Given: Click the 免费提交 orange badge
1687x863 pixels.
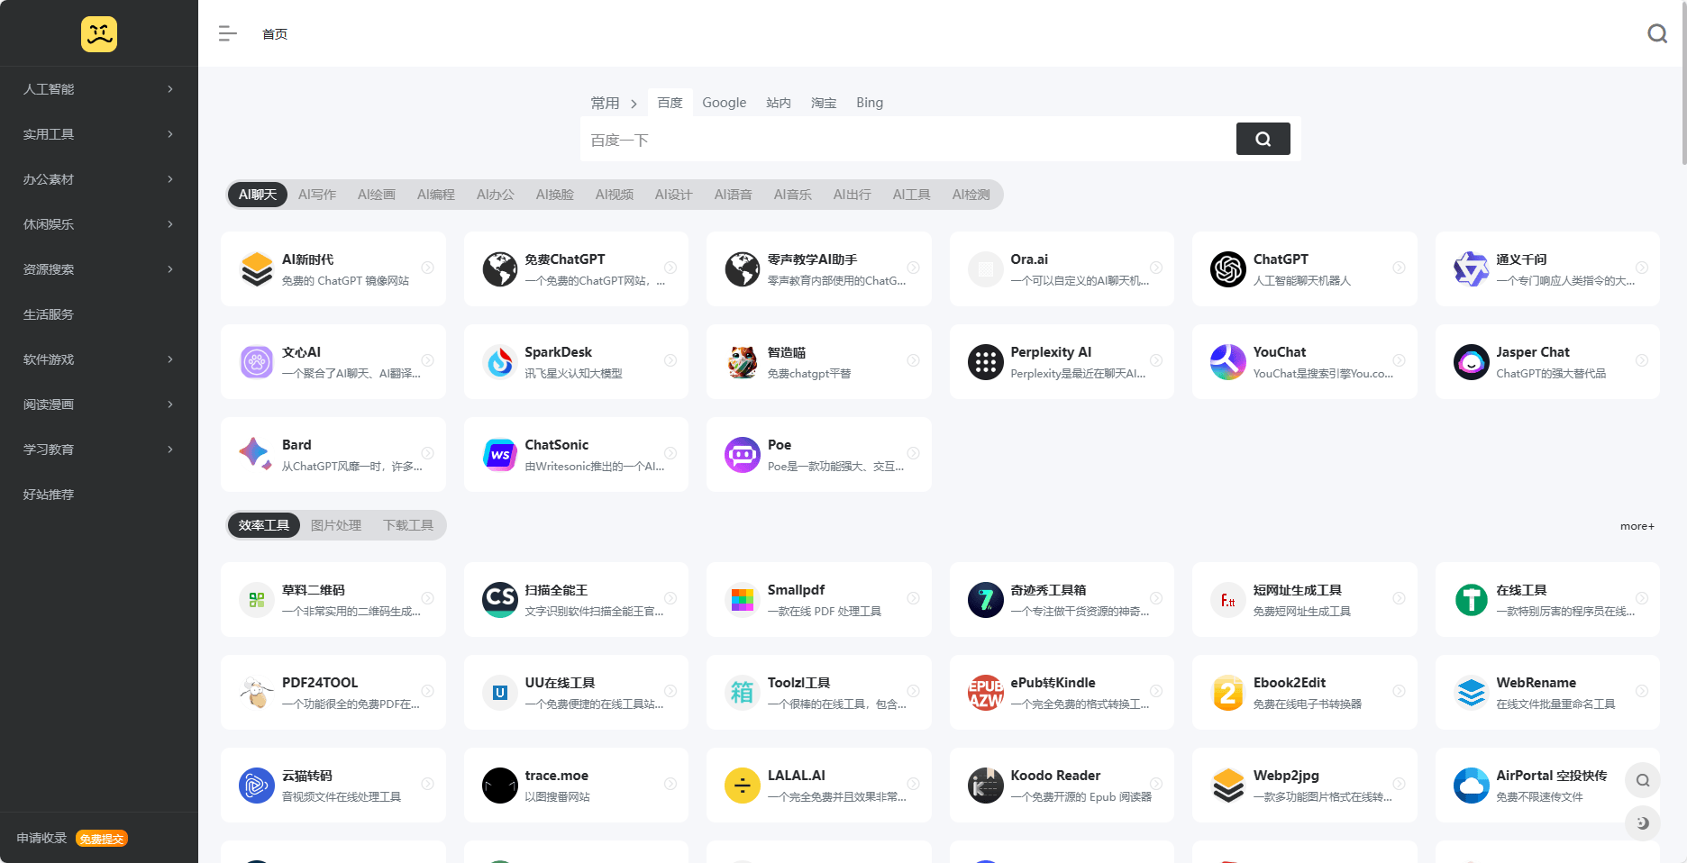Looking at the screenshot, I should [x=102, y=839].
